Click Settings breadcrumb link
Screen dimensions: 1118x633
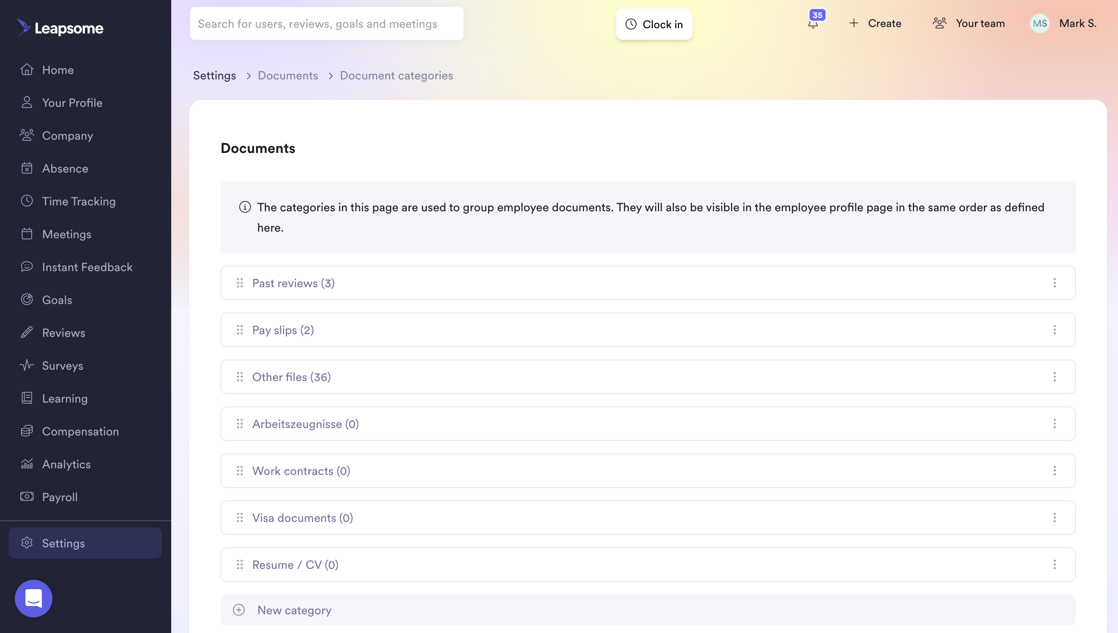pyautogui.click(x=215, y=75)
